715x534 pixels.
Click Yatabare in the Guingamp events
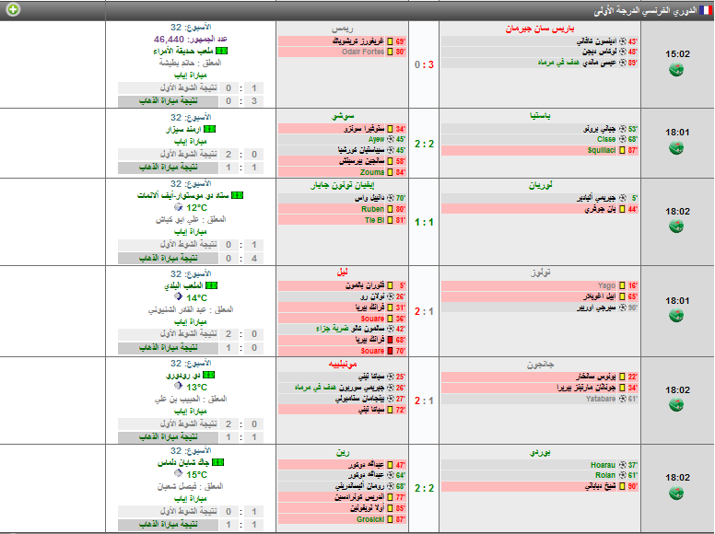point(601,399)
